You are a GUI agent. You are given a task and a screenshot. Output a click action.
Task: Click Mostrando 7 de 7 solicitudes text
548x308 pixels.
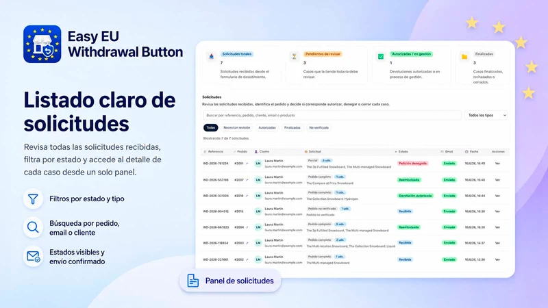click(x=226, y=138)
